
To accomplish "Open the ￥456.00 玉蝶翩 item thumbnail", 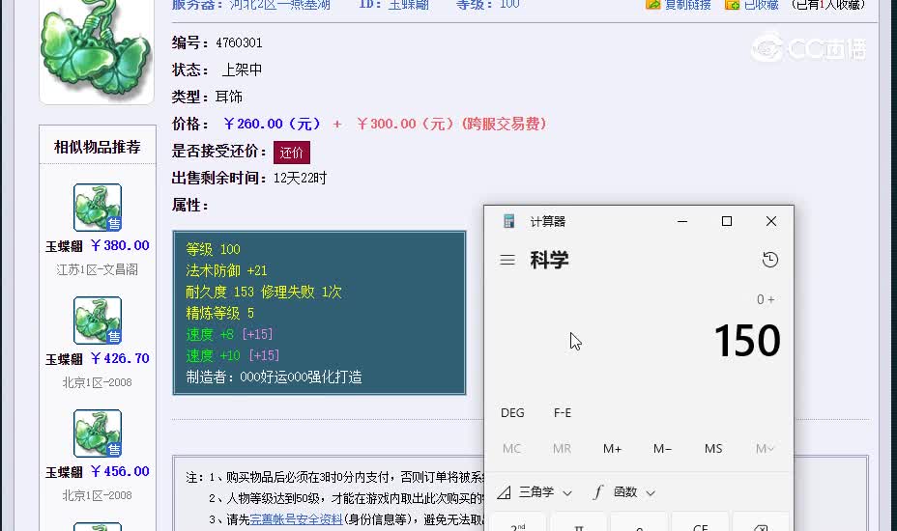I will coord(98,433).
